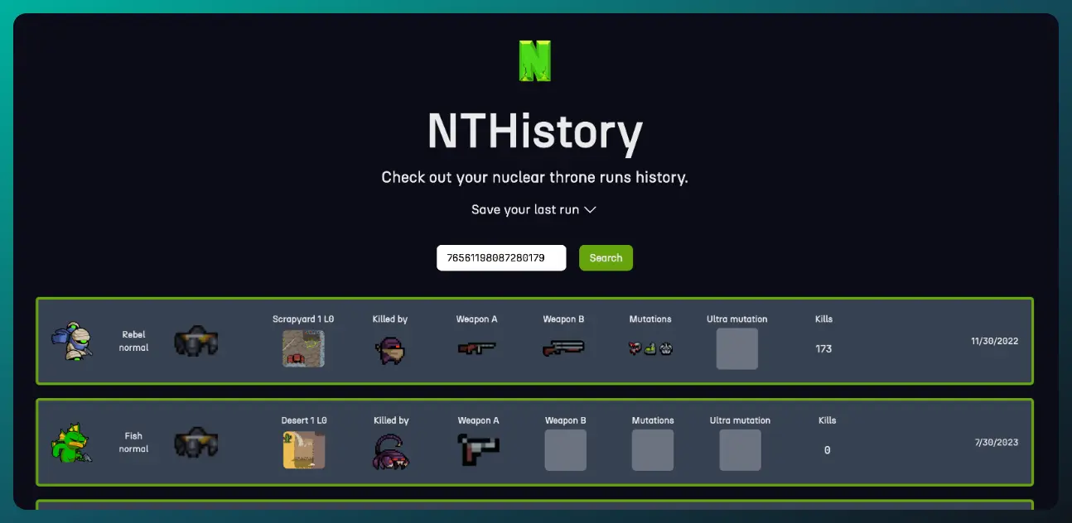Image resolution: width=1072 pixels, height=523 pixels.
Task: Click empty Ultra mutation slot in Rebel row
Action: point(737,348)
